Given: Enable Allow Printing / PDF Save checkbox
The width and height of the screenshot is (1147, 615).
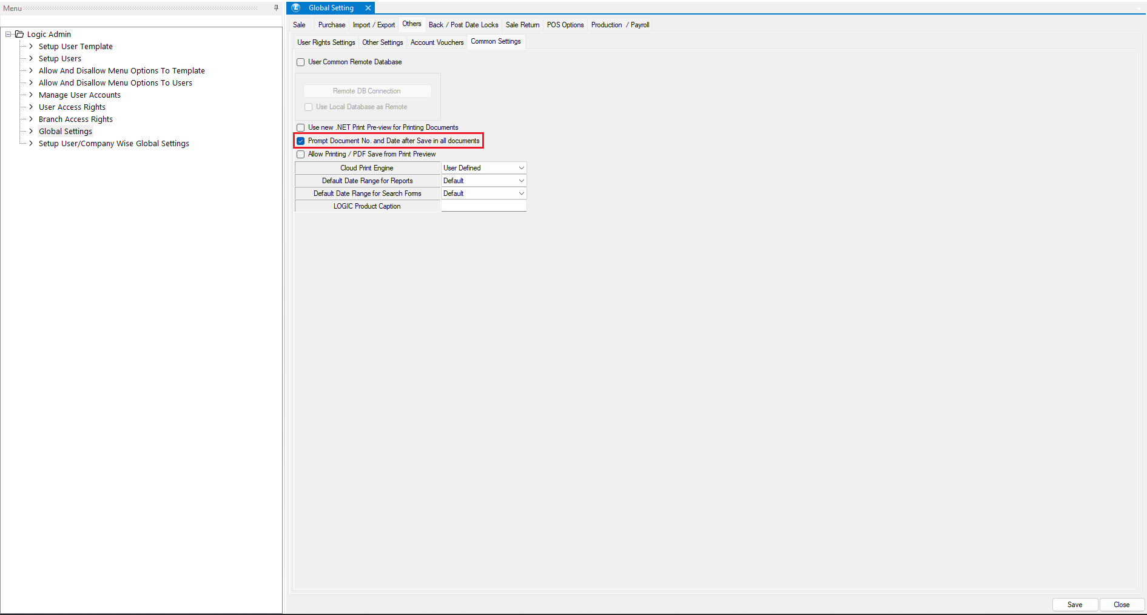Looking at the screenshot, I should tap(301, 155).
